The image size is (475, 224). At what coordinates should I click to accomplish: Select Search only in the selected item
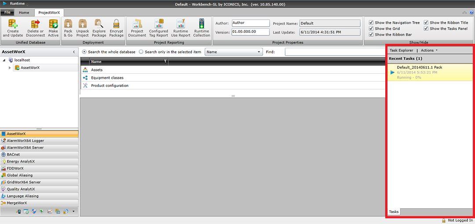[141, 52]
